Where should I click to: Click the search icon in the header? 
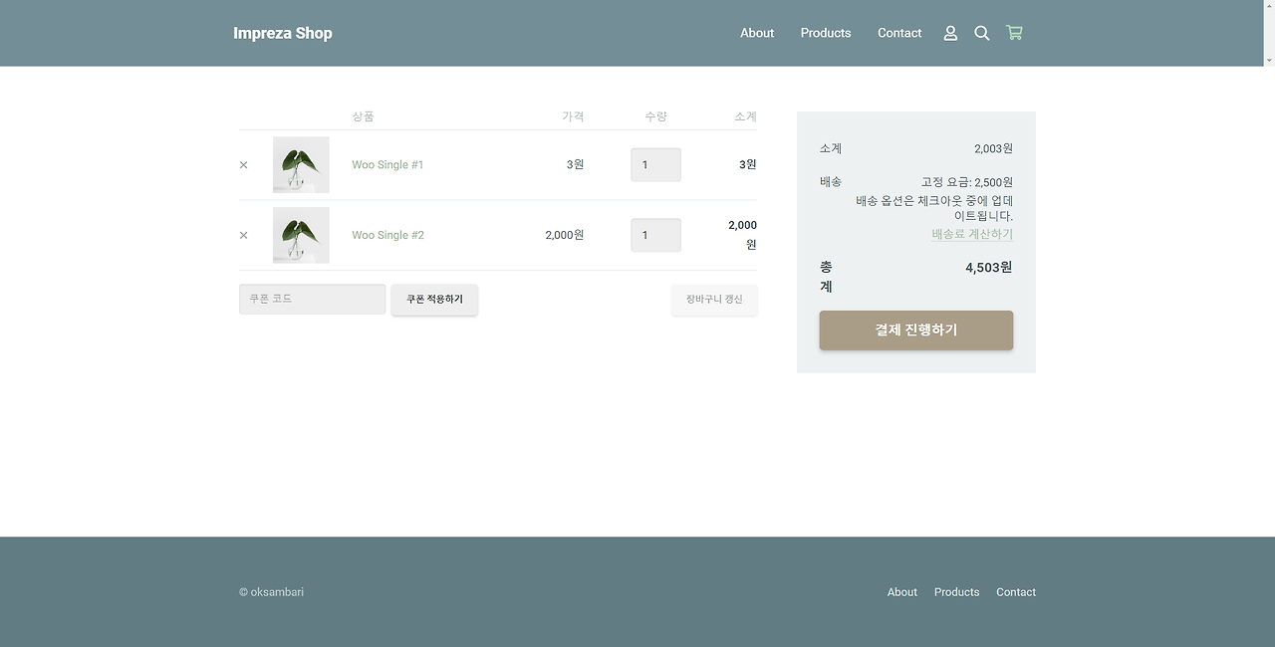click(982, 33)
